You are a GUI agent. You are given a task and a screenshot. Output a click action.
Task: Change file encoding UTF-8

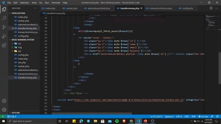(179, 116)
